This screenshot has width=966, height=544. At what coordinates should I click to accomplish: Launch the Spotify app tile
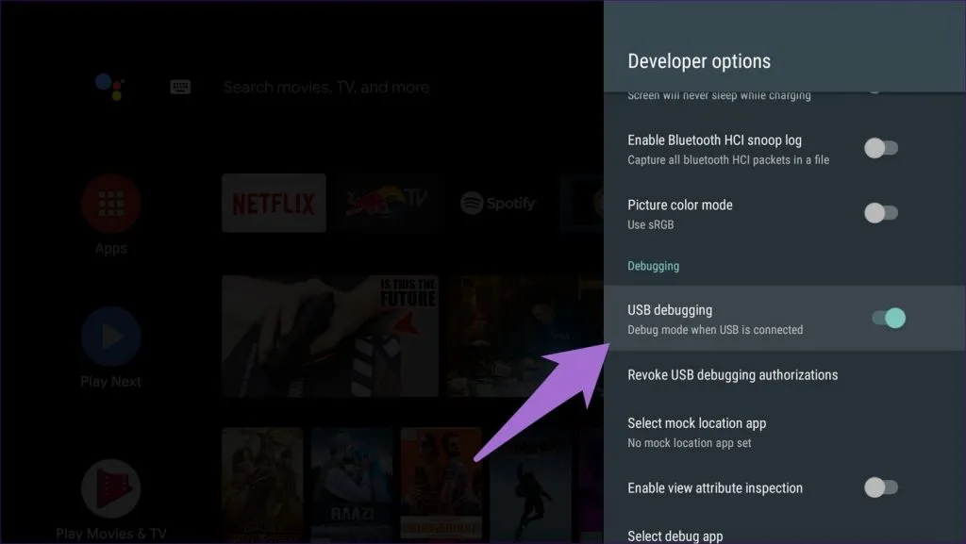(497, 203)
